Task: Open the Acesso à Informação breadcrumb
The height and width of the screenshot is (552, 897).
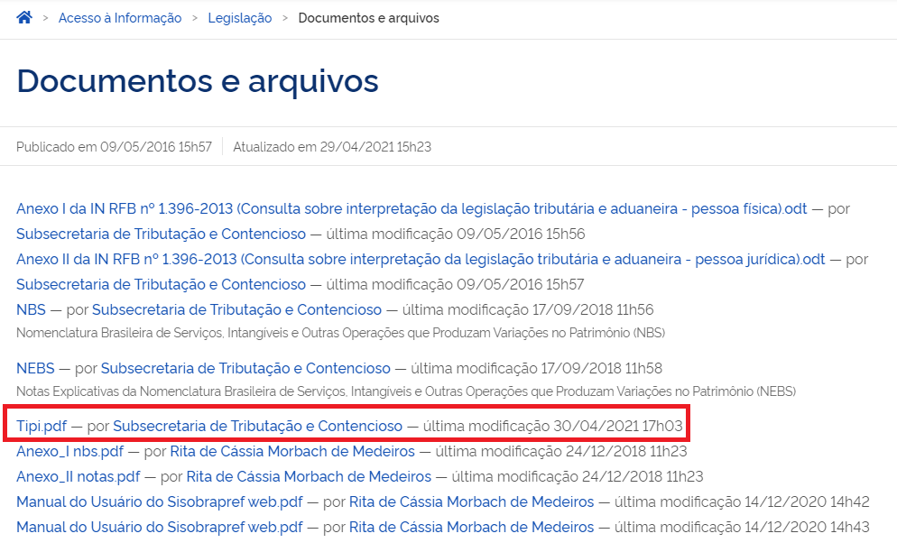Action: pos(120,18)
